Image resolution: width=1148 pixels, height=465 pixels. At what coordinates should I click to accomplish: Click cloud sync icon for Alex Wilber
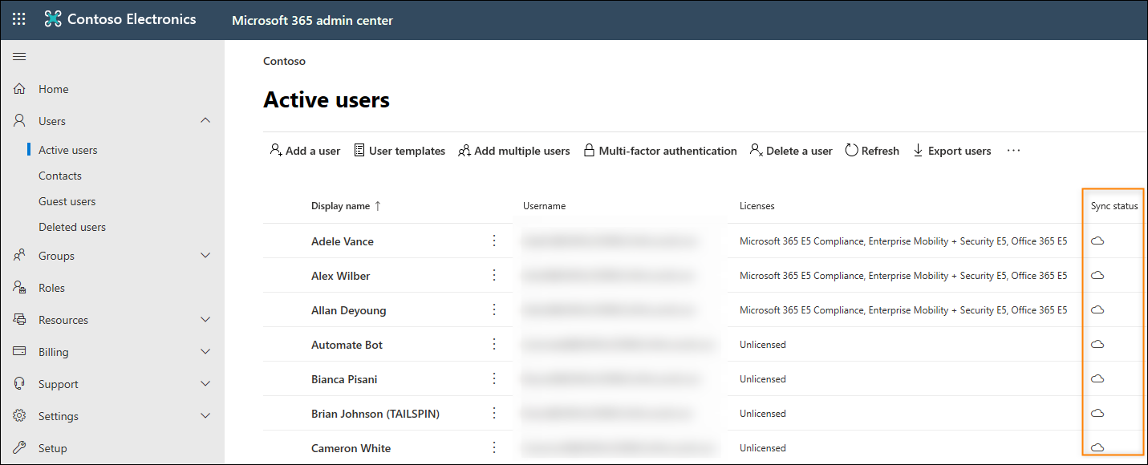pos(1097,275)
